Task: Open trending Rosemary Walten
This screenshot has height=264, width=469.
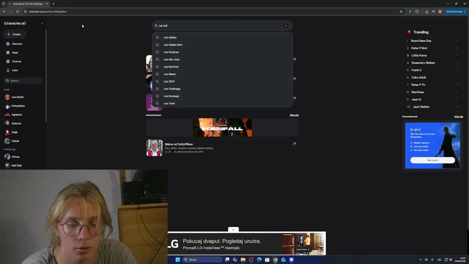Action: tap(423, 63)
